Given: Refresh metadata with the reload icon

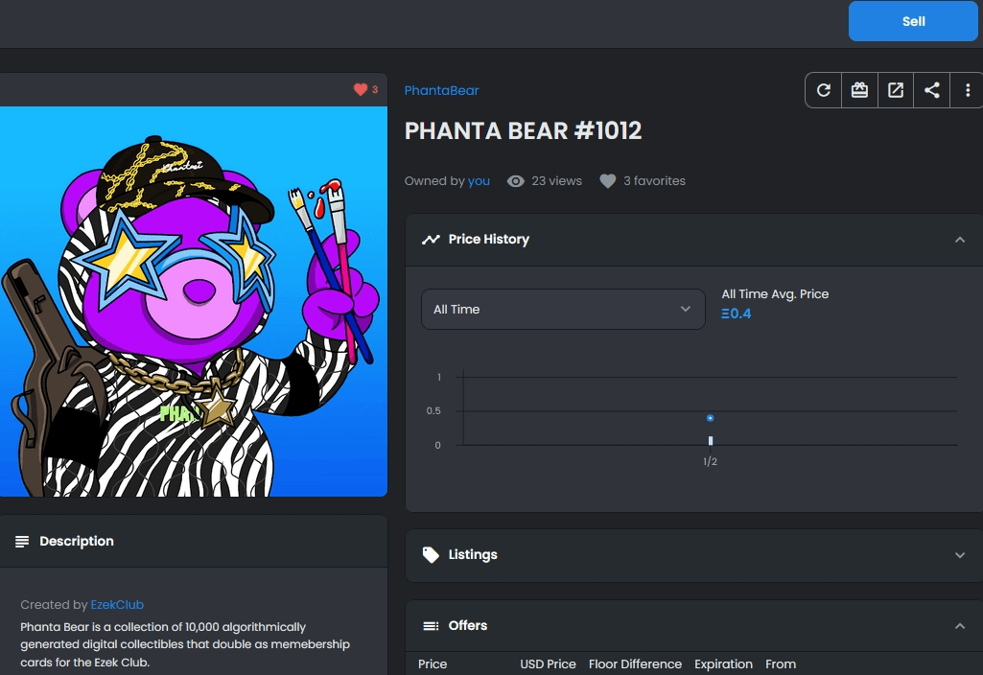Looking at the screenshot, I should (823, 90).
